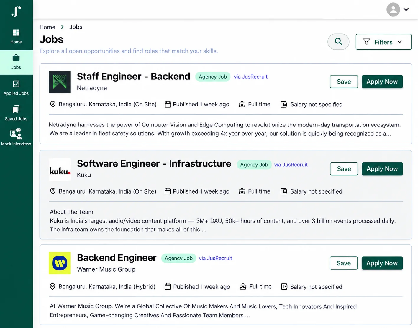The height and width of the screenshot is (328, 418).
Task: Click Agency Job badge on Netradyne card
Action: pyautogui.click(x=213, y=77)
